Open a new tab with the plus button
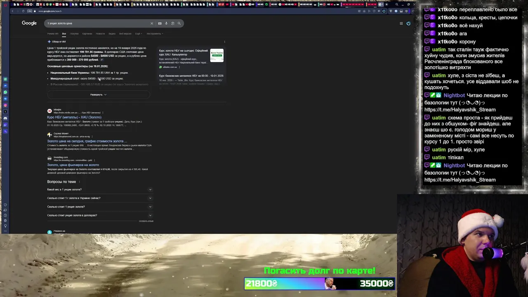Image resolution: width=528 pixels, height=297 pixels. (x=387, y=5)
